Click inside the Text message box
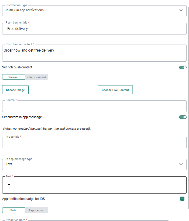The height and width of the screenshot is (221, 189). pyautogui.click(x=94, y=185)
